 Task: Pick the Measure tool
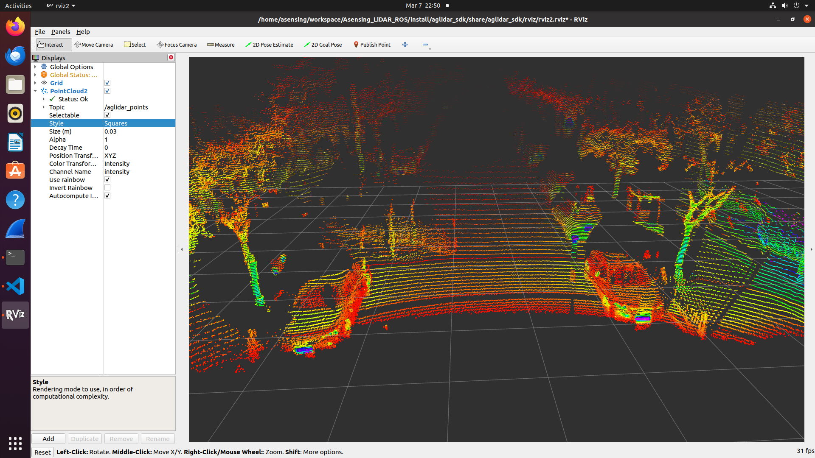(x=221, y=45)
